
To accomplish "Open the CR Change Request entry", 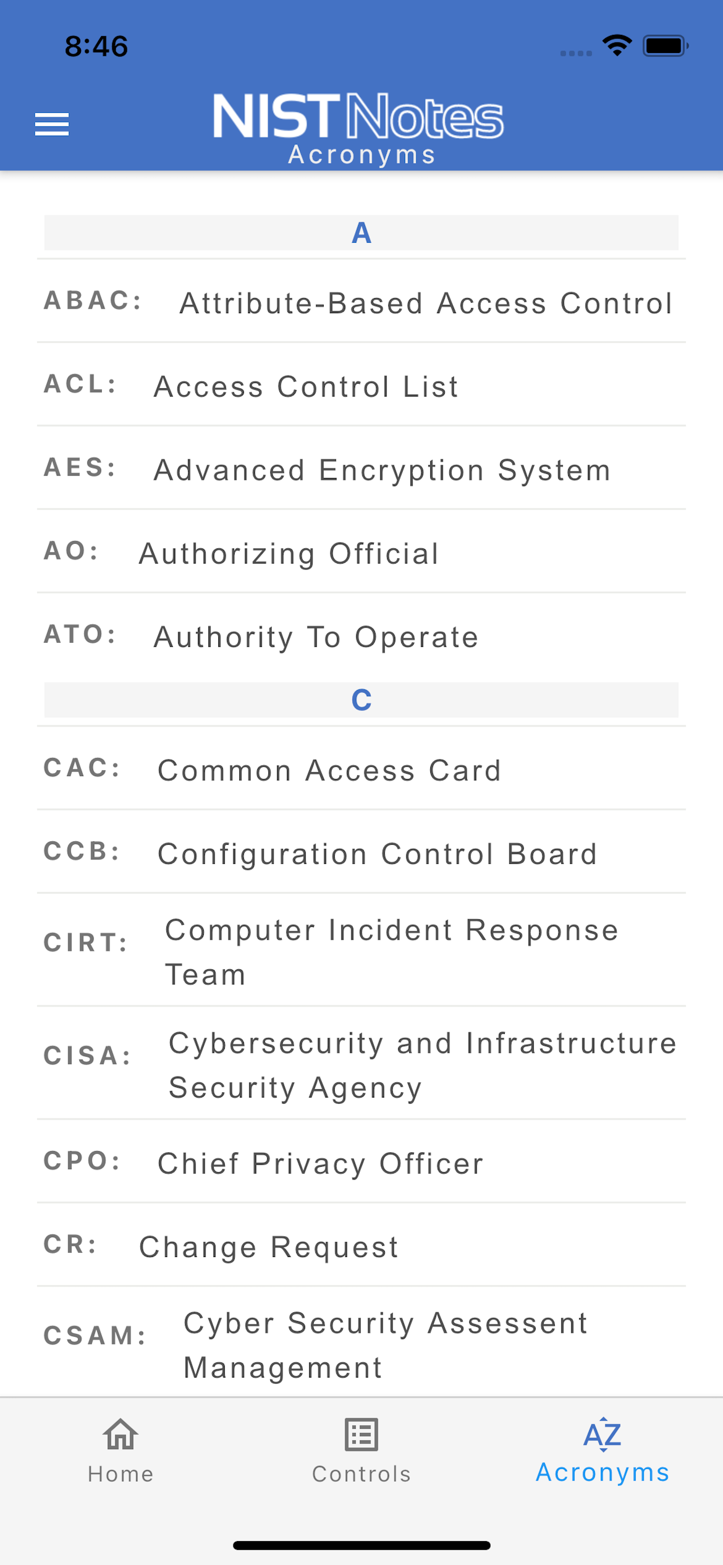I will [x=361, y=1245].
